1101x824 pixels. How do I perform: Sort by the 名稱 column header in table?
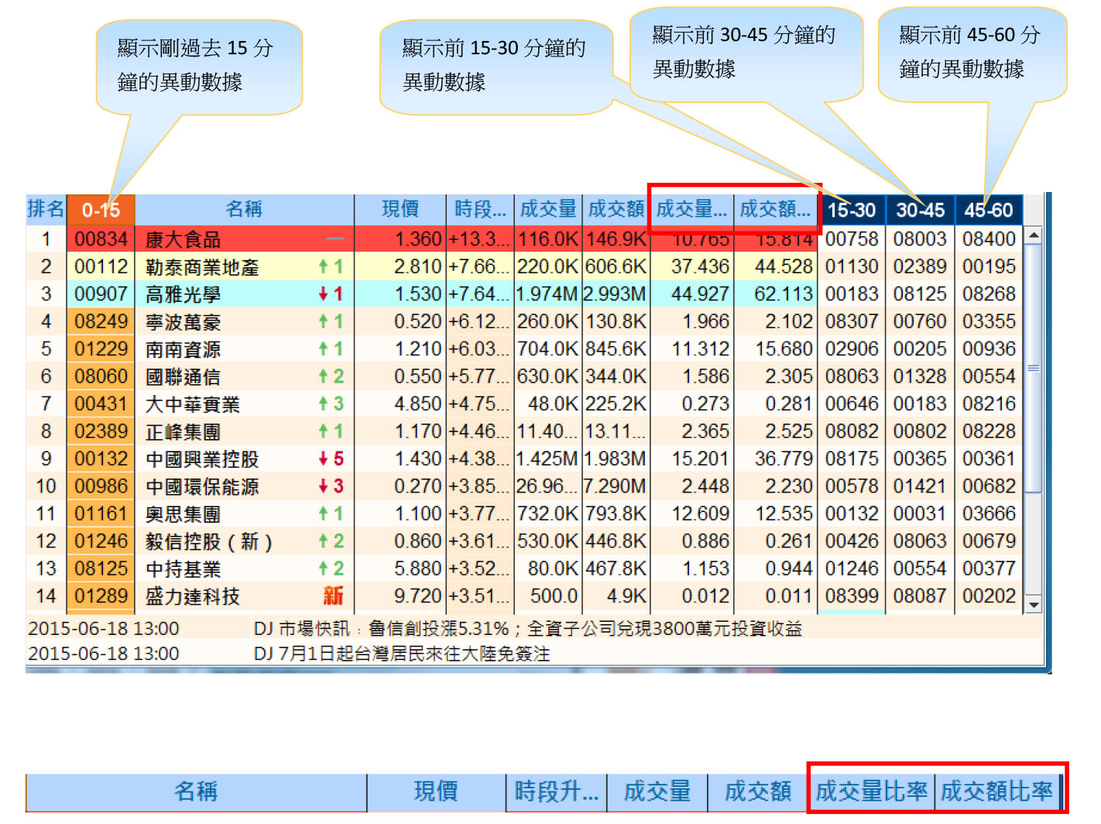pos(244,209)
